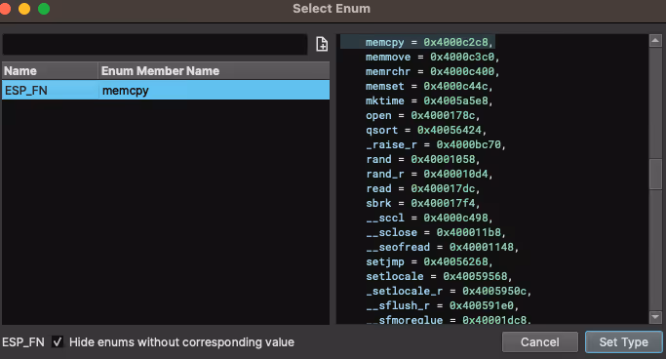Click the __sflush_r = 0x400591e0 line
The width and height of the screenshot is (666, 359).
[x=442, y=306]
